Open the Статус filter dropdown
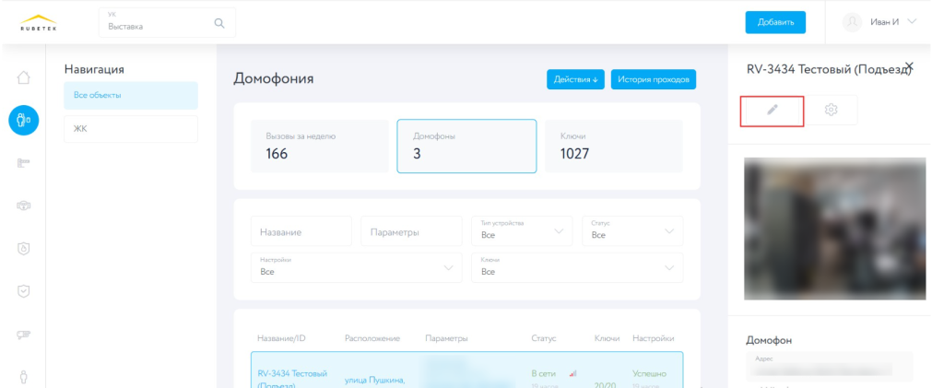944x388 pixels. (x=632, y=231)
